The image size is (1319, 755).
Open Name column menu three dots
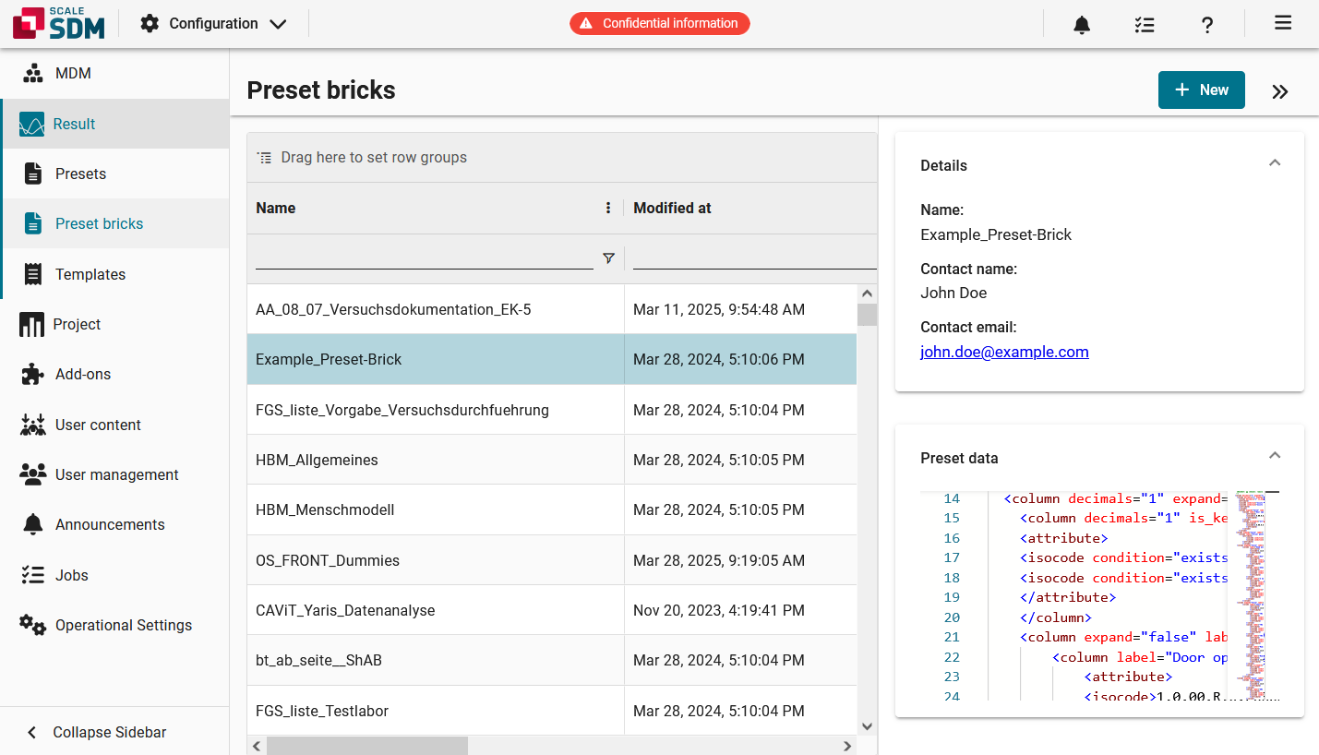(608, 208)
